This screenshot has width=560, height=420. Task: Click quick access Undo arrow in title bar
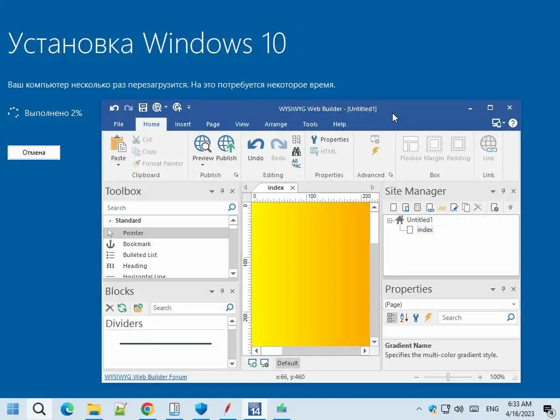(x=114, y=108)
